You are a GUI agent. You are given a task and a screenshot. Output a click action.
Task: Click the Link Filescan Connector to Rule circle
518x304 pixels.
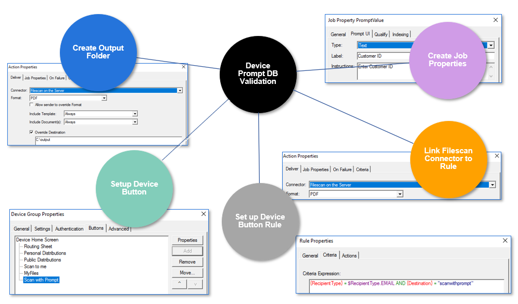(448, 160)
